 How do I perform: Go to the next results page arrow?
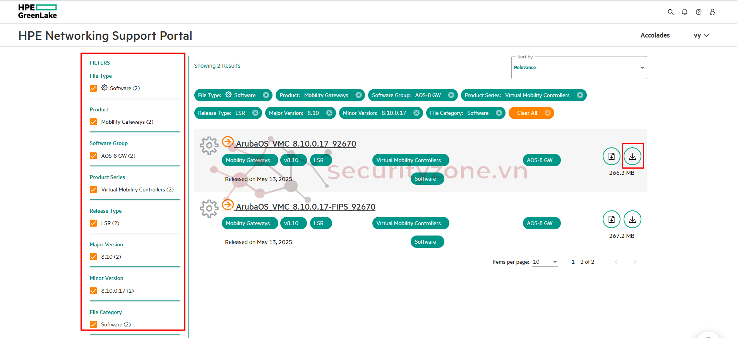[635, 262]
